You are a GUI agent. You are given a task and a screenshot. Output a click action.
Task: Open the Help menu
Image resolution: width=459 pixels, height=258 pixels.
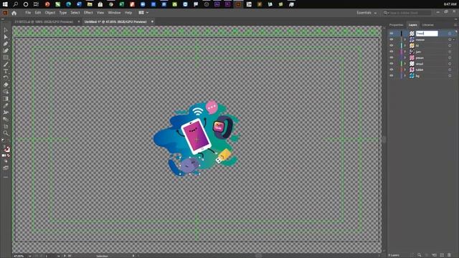pos(128,13)
